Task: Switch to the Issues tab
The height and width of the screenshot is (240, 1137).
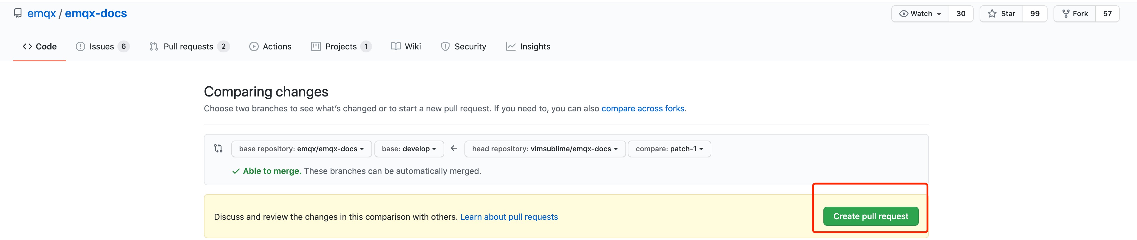Action: (x=102, y=46)
